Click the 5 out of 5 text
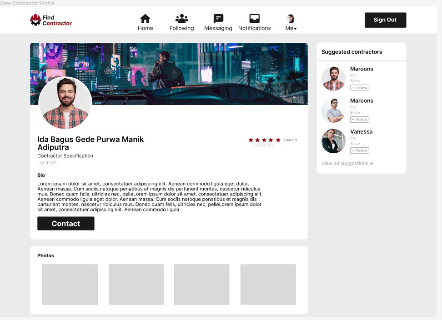The height and width of the screenshot is (320, 442). pos(290,140)
